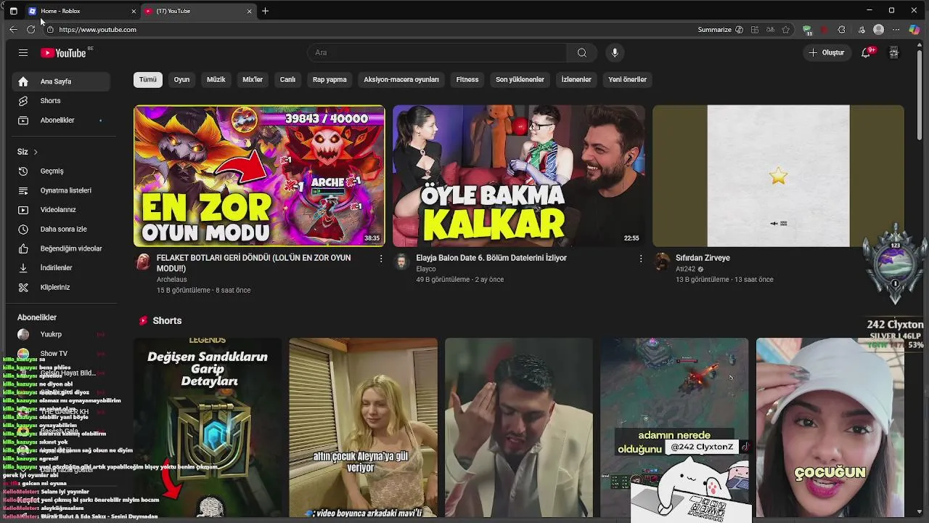Open Shorts from the sidebar
This screenshot has width=929, height=523.
(x=61, y=101)
